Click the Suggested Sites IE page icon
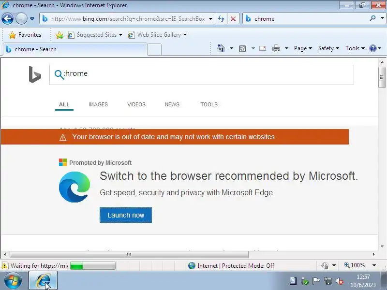This screenshot has width=387, height=290. (71, 35)
